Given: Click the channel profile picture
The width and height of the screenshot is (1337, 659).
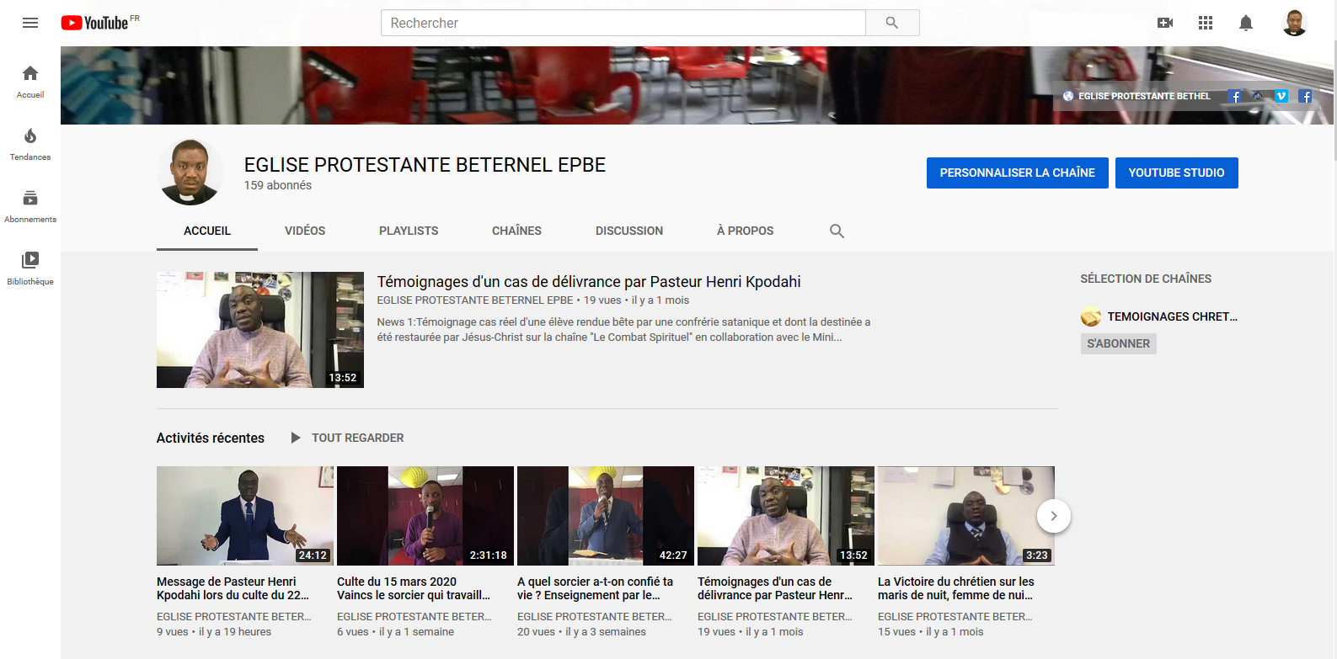Looking at the screenshot, I should pos(190,172).
